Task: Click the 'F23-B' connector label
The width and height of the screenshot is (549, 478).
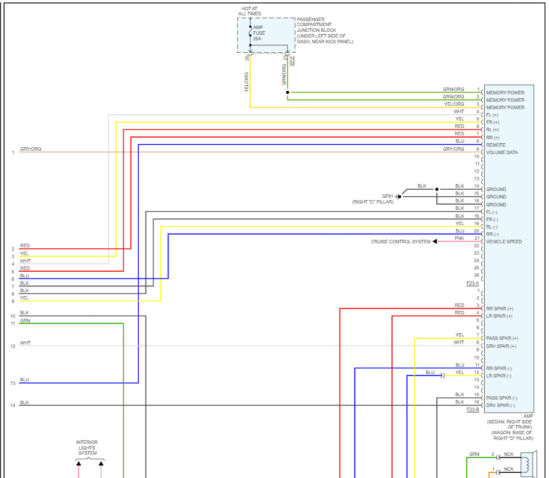Action: (x=473, y=409)
